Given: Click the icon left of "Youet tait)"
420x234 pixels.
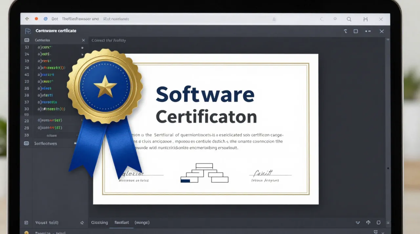Looking at the screenshot, I should (x=26, y=223).
